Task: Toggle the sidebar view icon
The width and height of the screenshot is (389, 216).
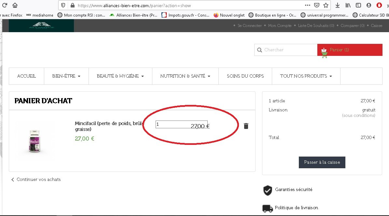Action: click(x=358, y=5)
